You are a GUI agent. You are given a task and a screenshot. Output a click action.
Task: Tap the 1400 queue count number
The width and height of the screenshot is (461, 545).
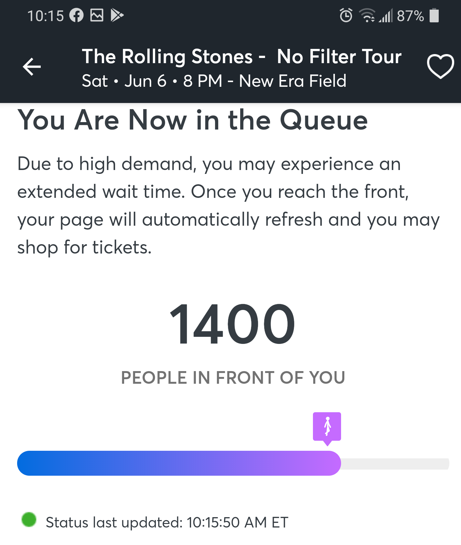coord(232,324)
